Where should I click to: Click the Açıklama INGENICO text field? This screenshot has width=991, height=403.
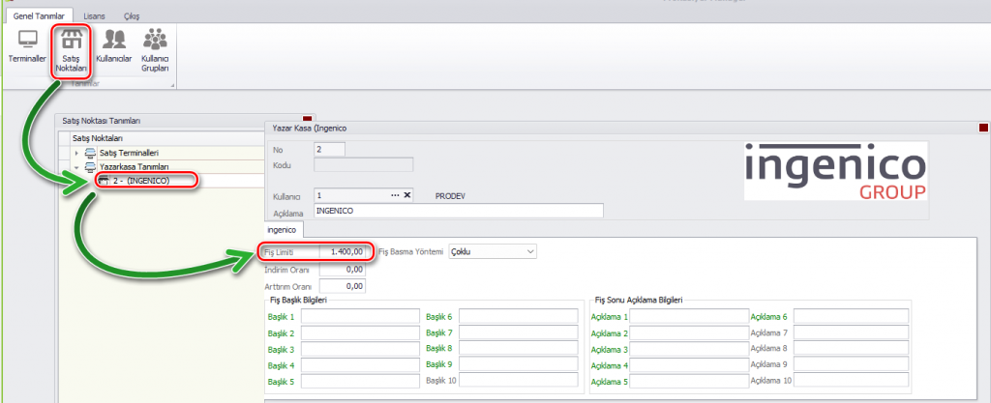pyautogui.click(x=458, y=211)
